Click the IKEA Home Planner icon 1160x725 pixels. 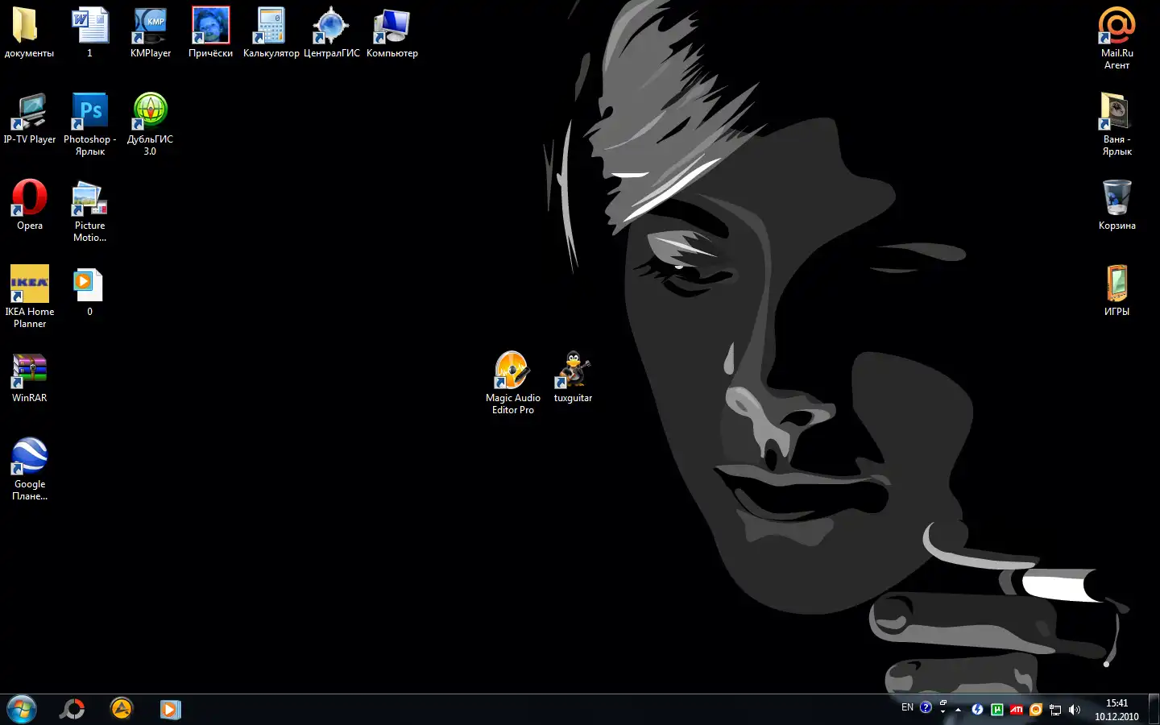point(30,284)
